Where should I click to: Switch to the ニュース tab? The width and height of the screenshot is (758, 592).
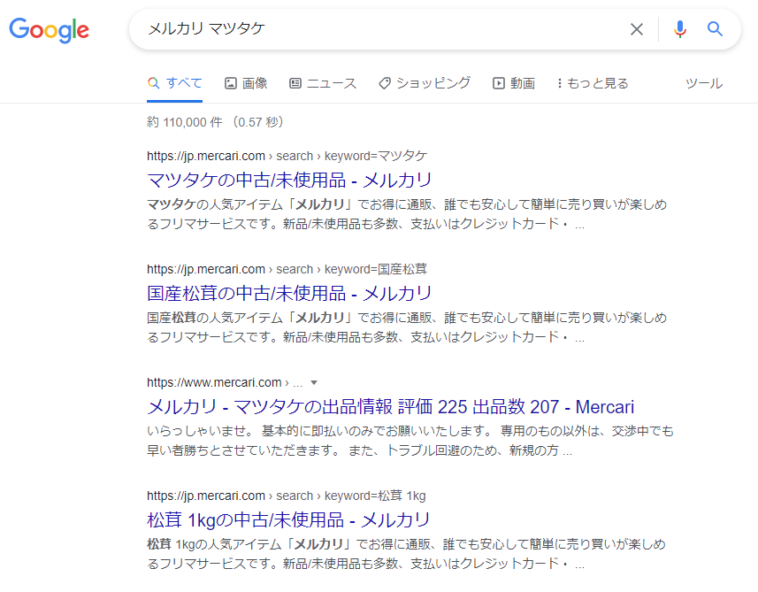pos(323,83)
